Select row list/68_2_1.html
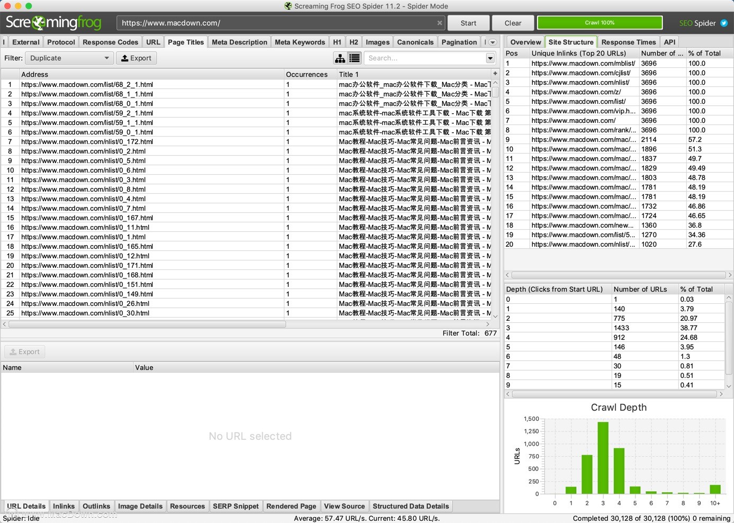The width and height of the screenshot is (734, 523). (246, 84)
